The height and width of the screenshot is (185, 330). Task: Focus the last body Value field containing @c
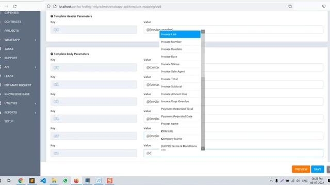[233, 153]
